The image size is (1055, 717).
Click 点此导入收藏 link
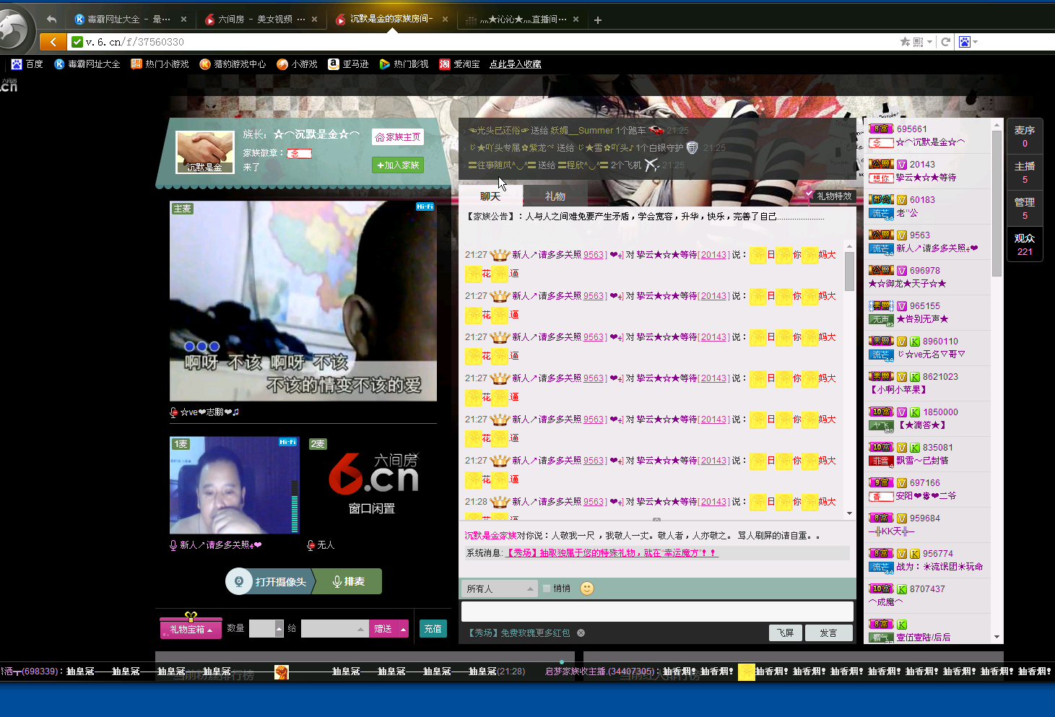(x=516, y=64)
